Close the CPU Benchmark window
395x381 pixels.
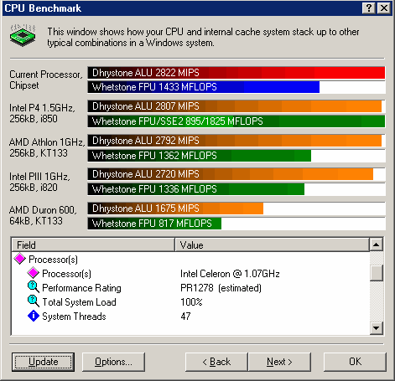click(384, 8)
